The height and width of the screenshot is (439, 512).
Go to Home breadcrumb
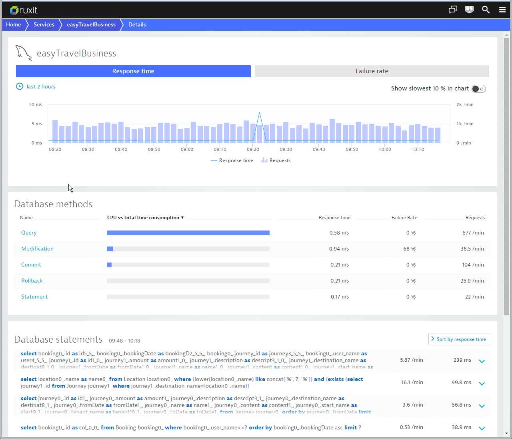tap(13, 24)
